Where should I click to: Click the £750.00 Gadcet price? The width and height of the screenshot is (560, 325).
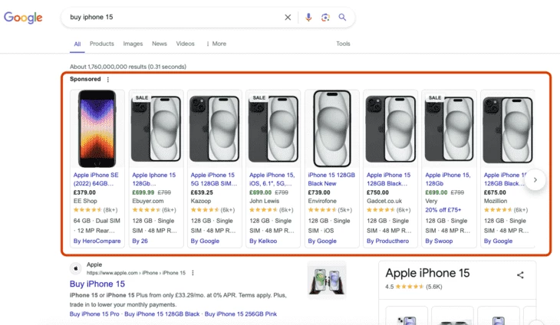click(378, 192)
